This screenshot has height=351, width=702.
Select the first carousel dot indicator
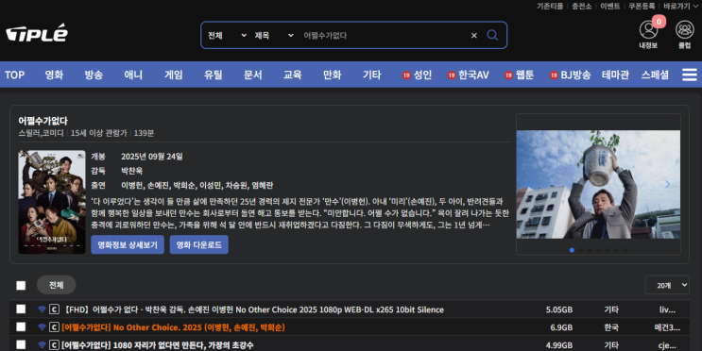572,250
